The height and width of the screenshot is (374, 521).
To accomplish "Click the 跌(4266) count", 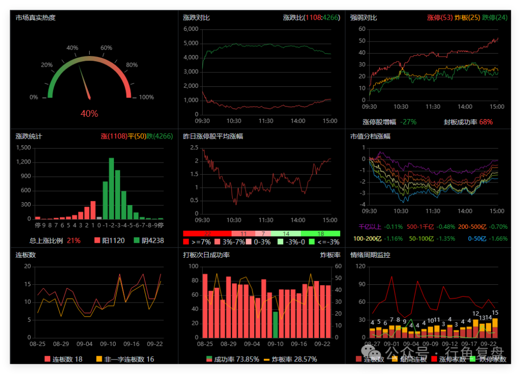I will pyautogui.click(x=160, y=136).
